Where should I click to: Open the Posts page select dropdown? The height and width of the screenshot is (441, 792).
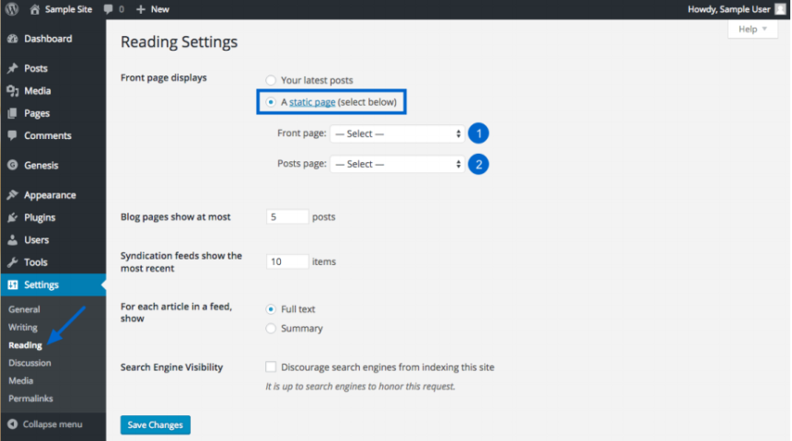(x=397, y=164)
